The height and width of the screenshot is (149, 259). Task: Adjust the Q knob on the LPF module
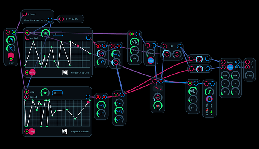177,54
